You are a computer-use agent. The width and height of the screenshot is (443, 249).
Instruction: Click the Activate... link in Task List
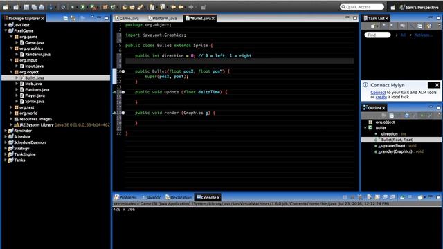(423, 35)
